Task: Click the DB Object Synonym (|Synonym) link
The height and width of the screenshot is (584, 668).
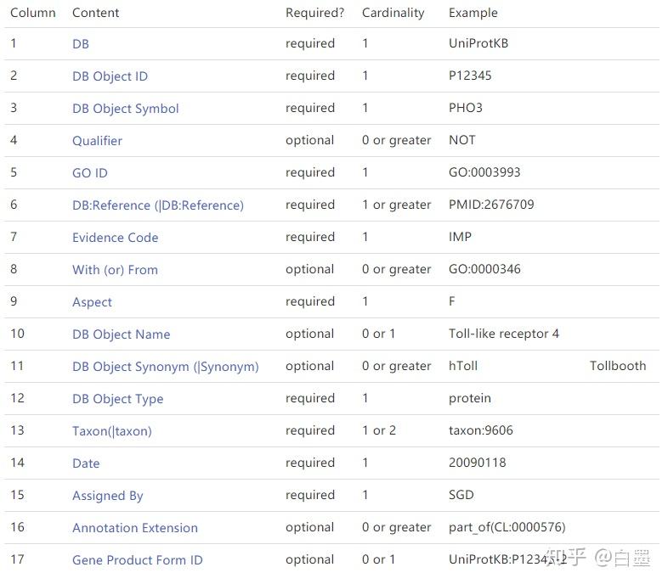Action: coord(165,367)
